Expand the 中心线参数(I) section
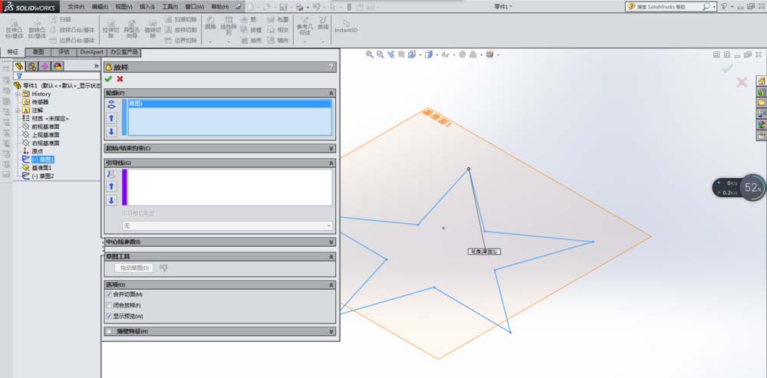 331,242
